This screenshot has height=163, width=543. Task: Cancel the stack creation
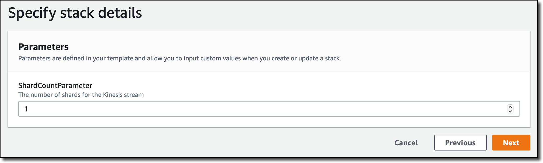pyautogui.click(x=406, y=143)
